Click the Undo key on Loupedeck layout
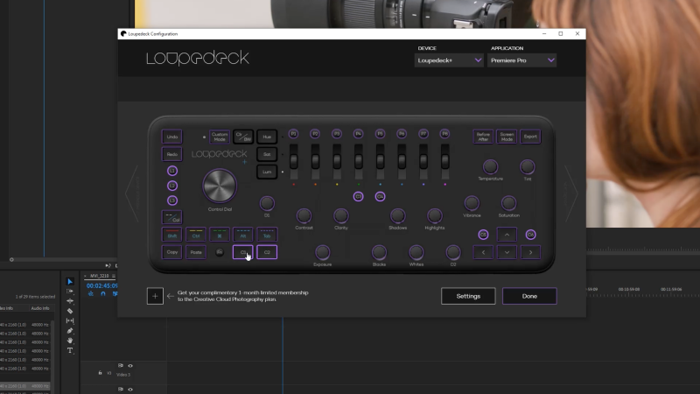 171,137
